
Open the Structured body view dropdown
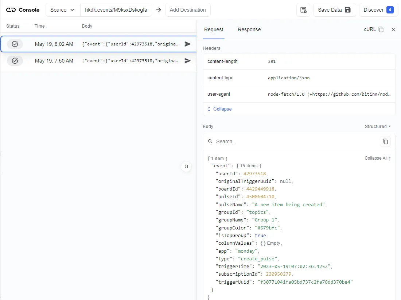point(378,127)
